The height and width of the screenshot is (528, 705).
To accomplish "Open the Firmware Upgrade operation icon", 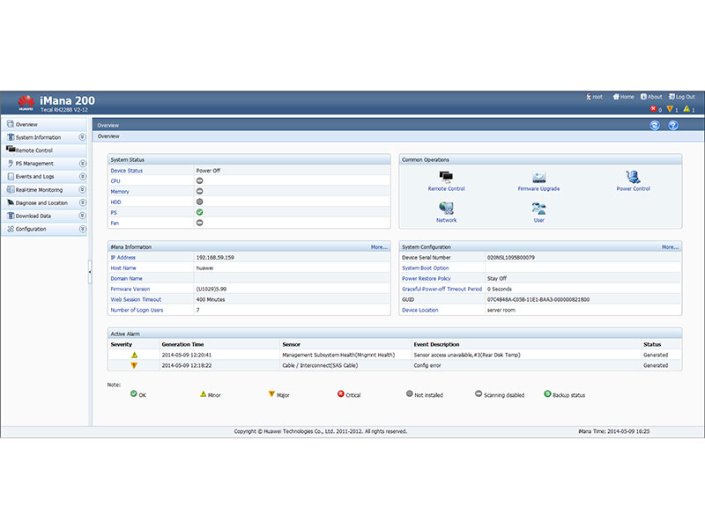I will pos(538,177).
